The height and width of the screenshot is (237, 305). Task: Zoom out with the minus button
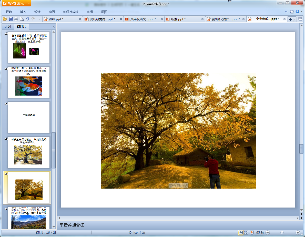pos(268,233)
